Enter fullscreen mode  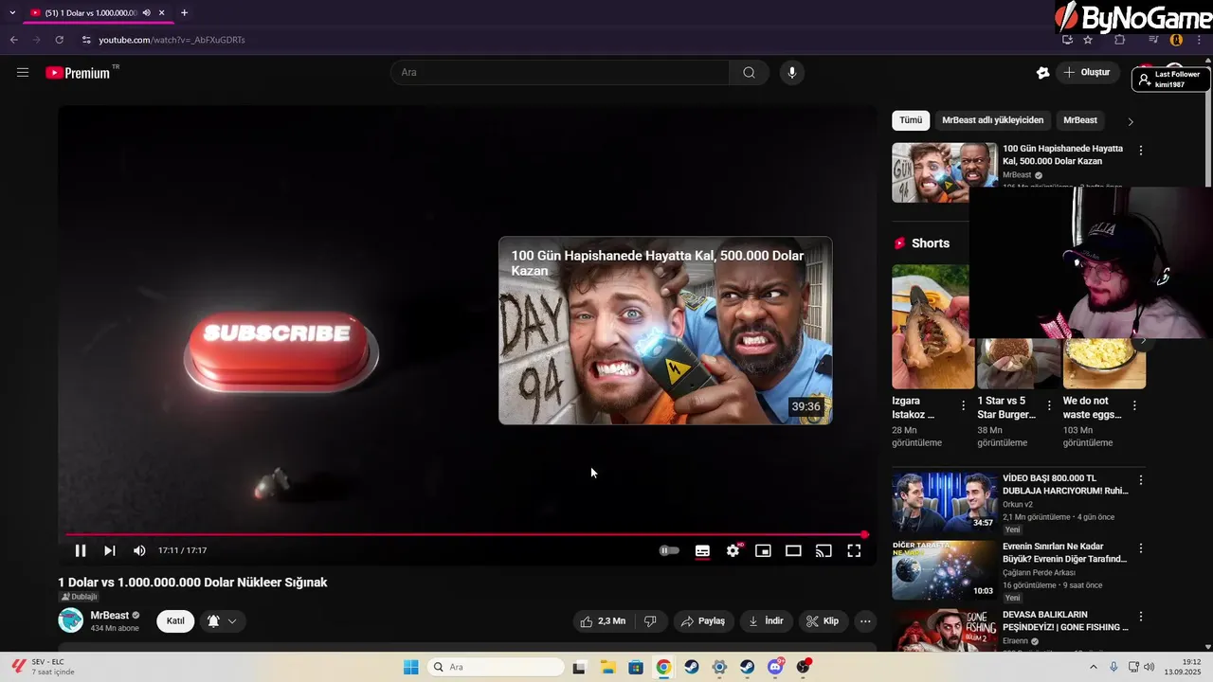854,550
